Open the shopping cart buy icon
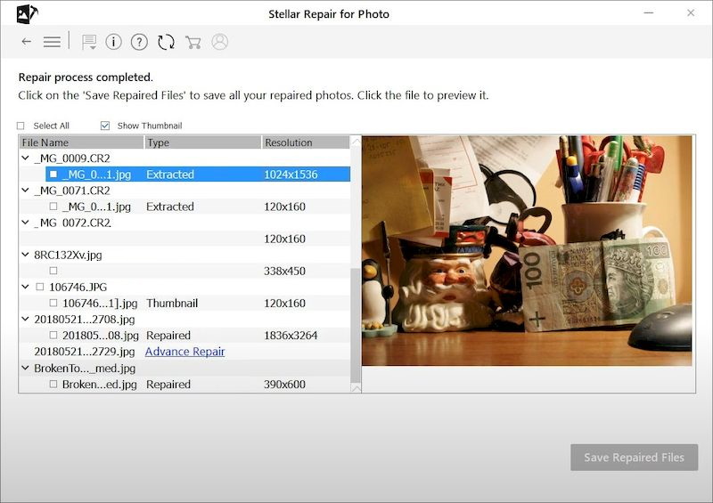 coord(193,42)
